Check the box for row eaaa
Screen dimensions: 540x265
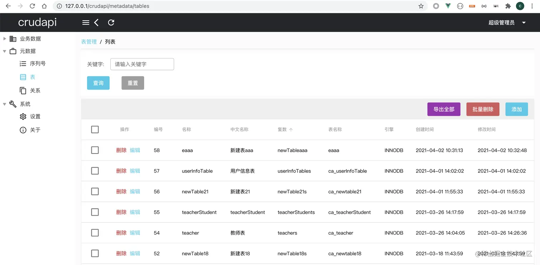[x=95, y=150]
